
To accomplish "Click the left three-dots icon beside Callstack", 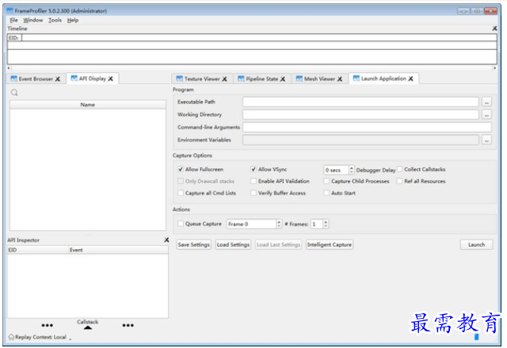I will pyautogui.click(x=48, y=325).
